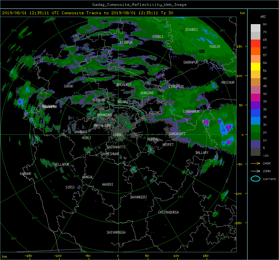Click the SIRSI city label

(70, 187)
